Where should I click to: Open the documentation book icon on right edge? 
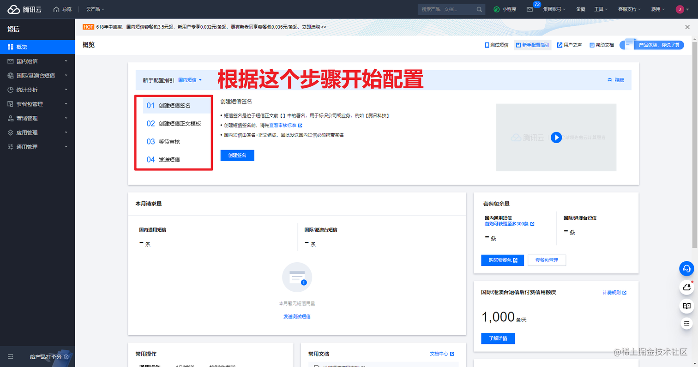[x=686, y=305]
